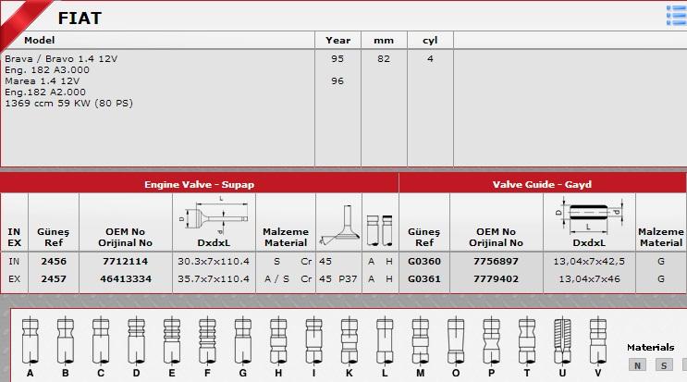Click valve guide OEM number 7779402
This screenshot has height=382, width=687.
coord(496,279)
